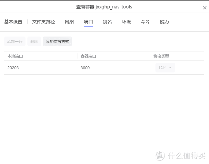Open the 文件夹路径 tab
209x164 pixels.
click(44, 22)
